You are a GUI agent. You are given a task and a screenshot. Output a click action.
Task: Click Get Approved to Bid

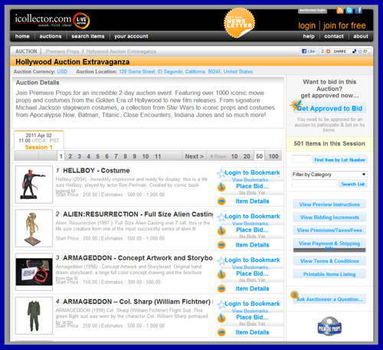click(x=329, y=108)
